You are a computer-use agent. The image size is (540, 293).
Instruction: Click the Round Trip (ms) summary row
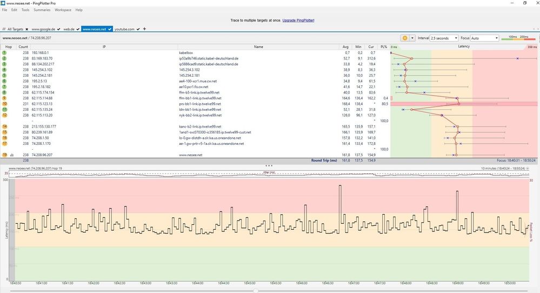(x=269, y=161)
